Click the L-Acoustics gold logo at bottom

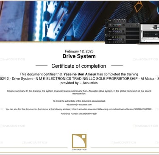pyautogui.click(x=79, y=142)
